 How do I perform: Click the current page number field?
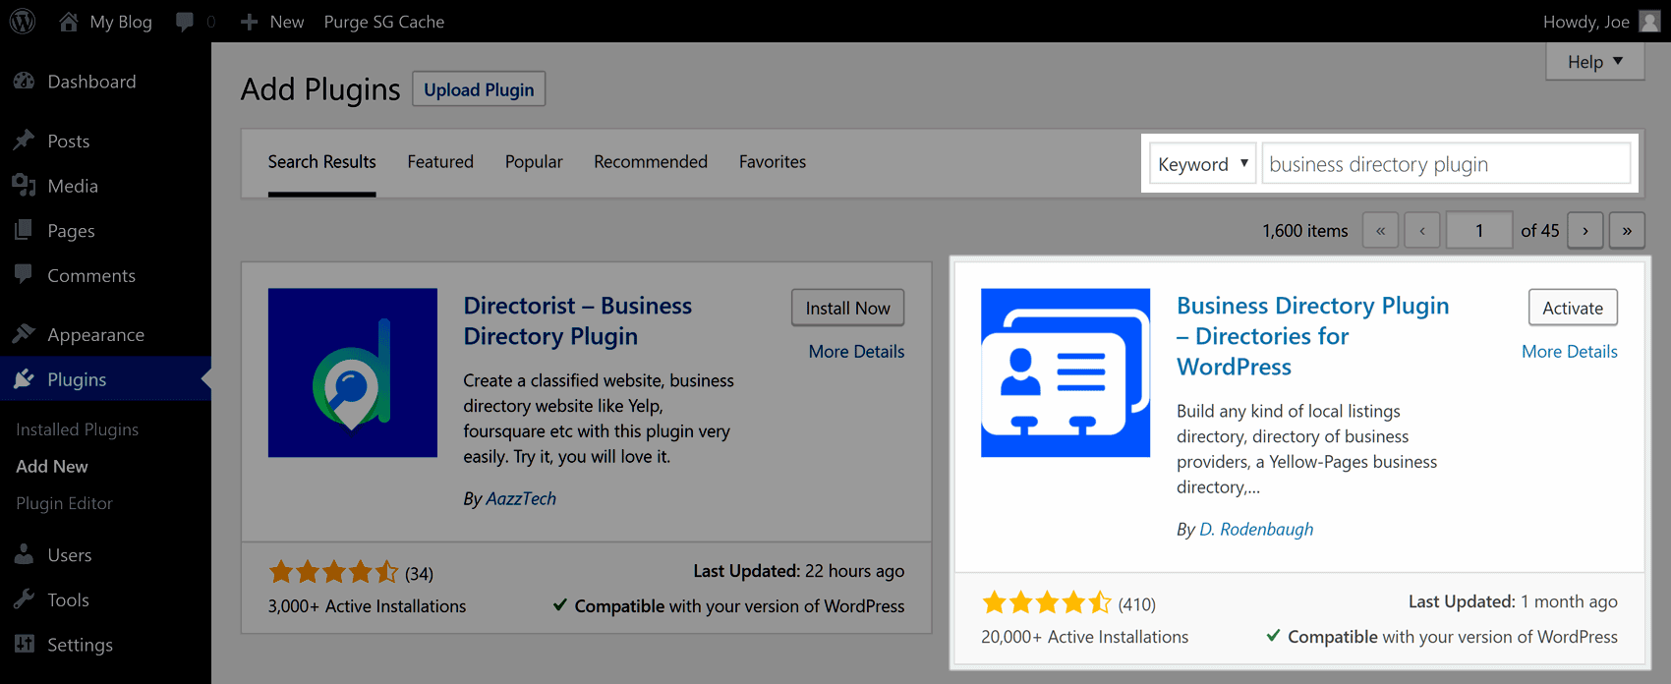click(x=1479, y=231)
